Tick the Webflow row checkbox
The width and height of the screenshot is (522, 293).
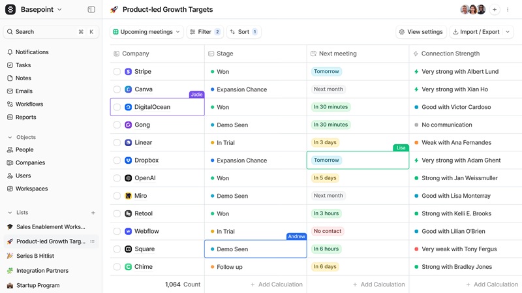117,231
